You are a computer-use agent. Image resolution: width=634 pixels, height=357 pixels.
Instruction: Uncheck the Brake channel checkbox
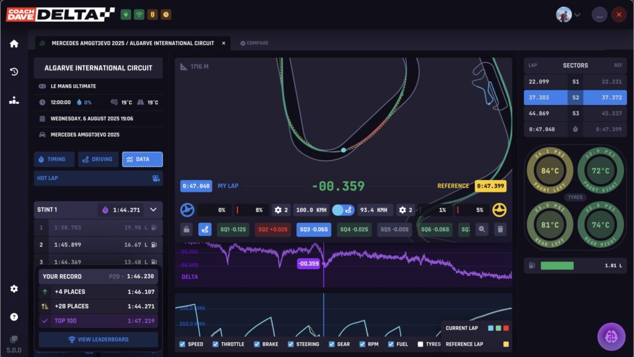click(x=259, y=344)
